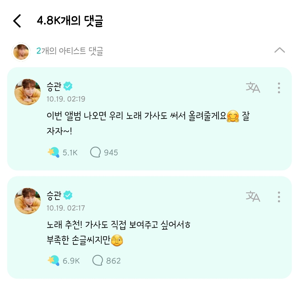Collapse the artist comments section chevron

point(279,50)
